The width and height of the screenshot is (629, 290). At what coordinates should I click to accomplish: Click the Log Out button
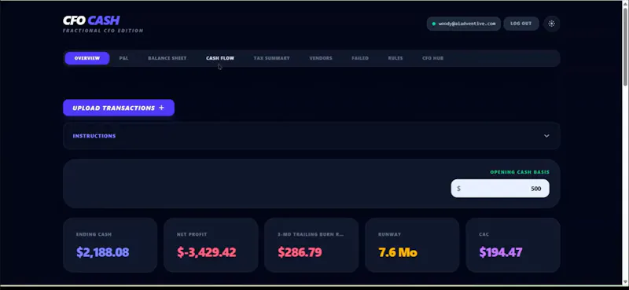520,24
